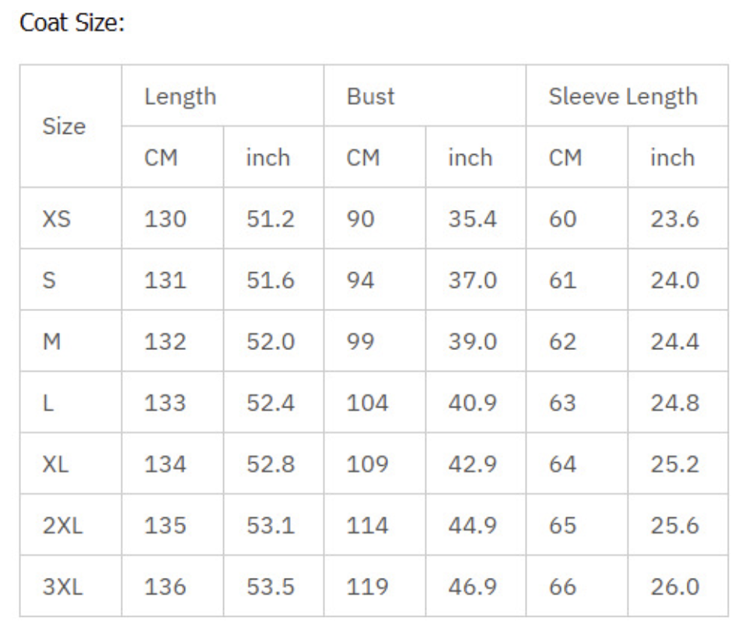This screenshot has height=630, width=745.
Task: Select the 40.9 inch bust cell
Action: point(472,403)
